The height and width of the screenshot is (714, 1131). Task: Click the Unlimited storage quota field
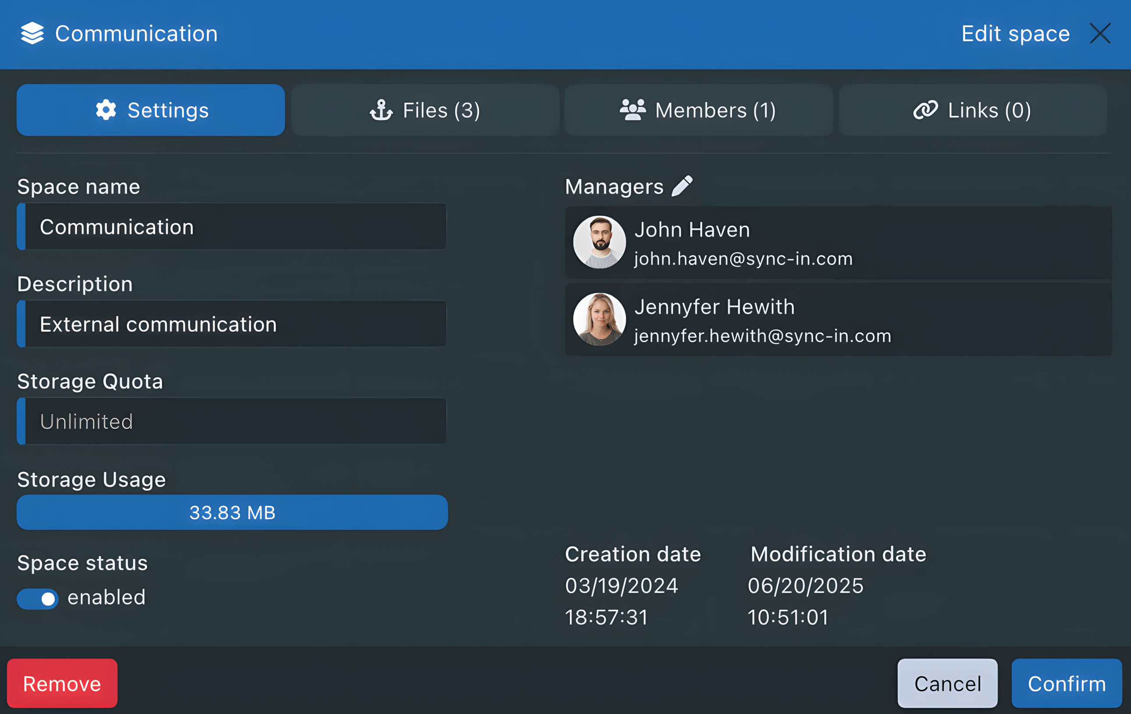pyautogui.click(x=235, y=421)
